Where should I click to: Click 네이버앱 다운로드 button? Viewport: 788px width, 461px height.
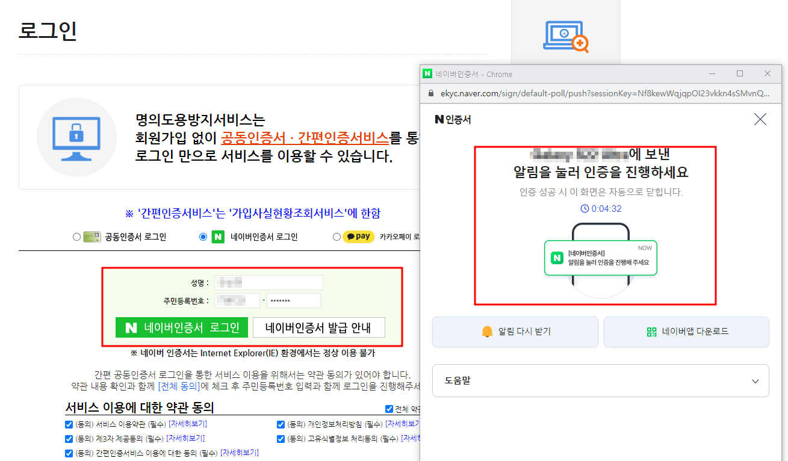tap(686, 332)
